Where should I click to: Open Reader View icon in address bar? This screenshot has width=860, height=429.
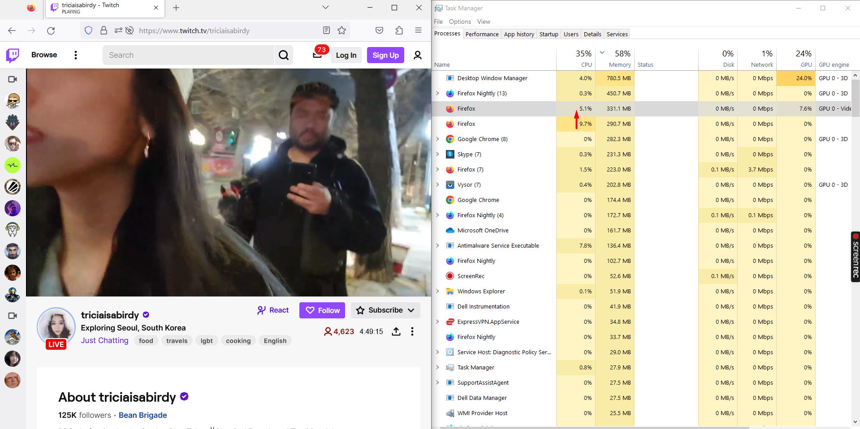click(326, 30)
